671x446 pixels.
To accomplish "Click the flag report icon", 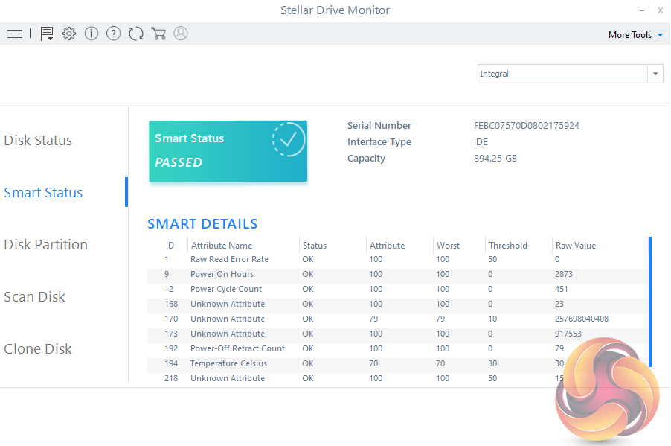I will pyautogui.click(x=47, y=34).
